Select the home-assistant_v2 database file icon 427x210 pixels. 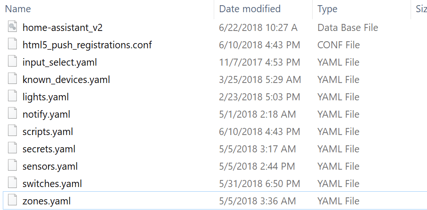click(13, 27)
